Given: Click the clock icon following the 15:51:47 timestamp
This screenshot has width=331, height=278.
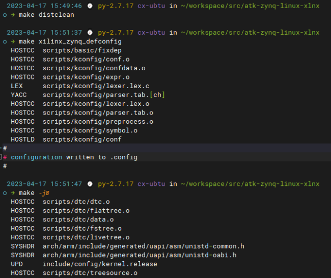Looking at the screenshot, I should click(x=90, y=184).
